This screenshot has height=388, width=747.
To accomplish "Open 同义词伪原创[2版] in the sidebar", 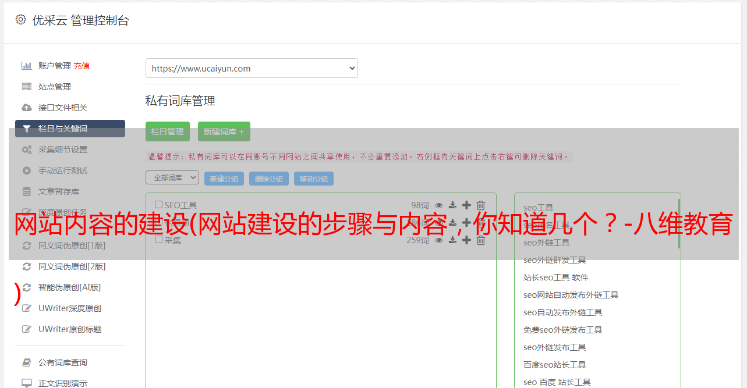I will click(x=72, y=266).
